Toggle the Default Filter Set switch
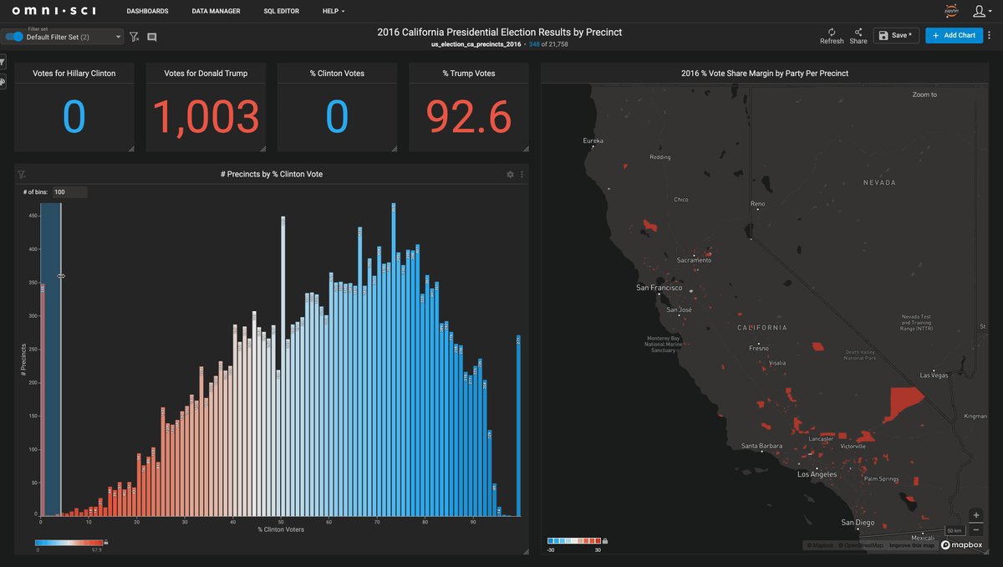The image size is (1003, 567). (14, 37)
